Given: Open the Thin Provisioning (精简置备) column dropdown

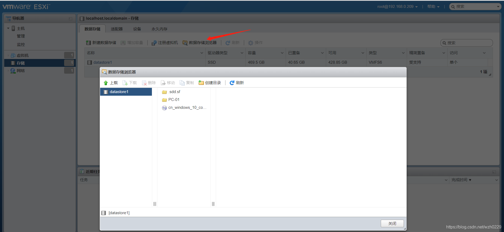Looking at the screenshot, I should tap(444, 53).
